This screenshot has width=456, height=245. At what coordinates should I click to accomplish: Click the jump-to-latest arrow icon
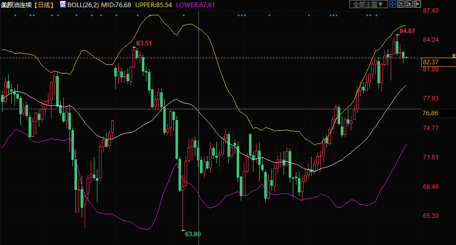point(417,4)
